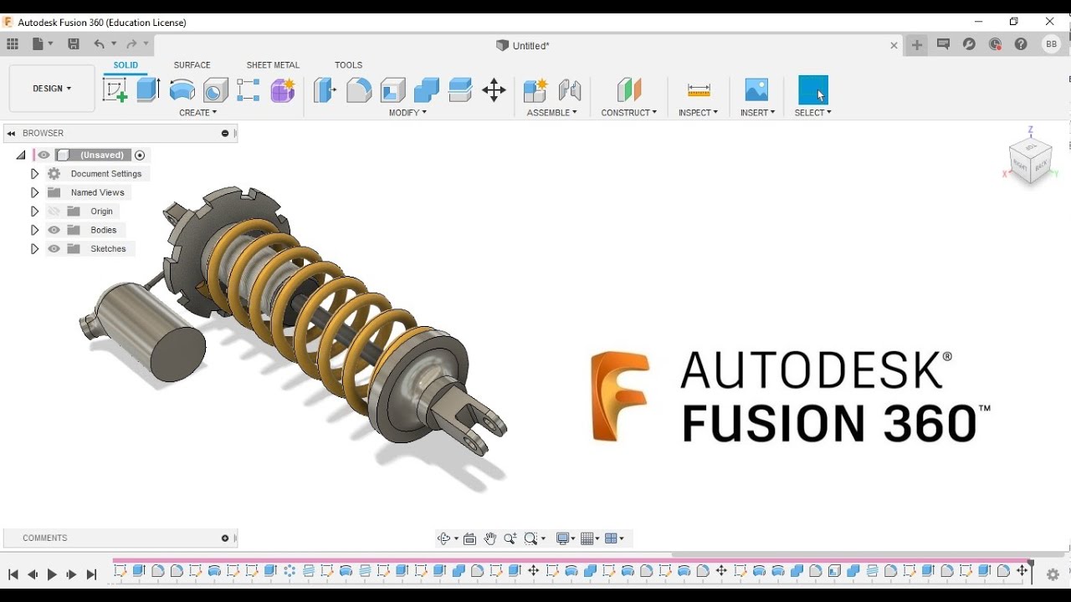
Task: Open the SELECT dropdown menu
Action: point(812,113)
